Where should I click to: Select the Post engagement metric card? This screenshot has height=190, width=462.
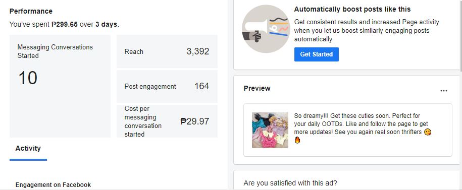tap(167, 86)
